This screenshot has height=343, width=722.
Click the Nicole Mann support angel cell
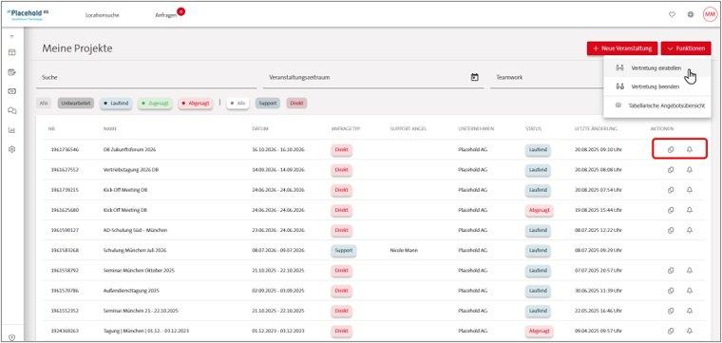(x=404, y=251)
